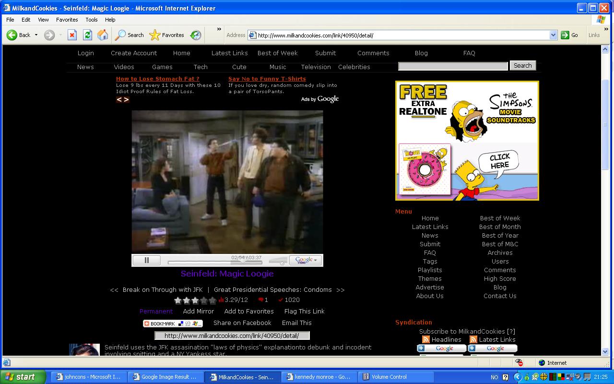The image size is (614, 384).
Task: Open the 'Break on Through with JFK' previous video
Action: [x=163, y=290]
